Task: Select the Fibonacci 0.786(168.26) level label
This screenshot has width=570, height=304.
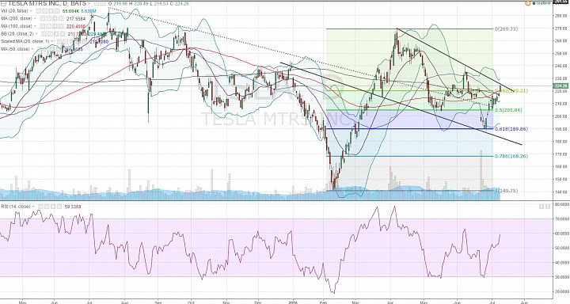Action: [x=511, y=156]
